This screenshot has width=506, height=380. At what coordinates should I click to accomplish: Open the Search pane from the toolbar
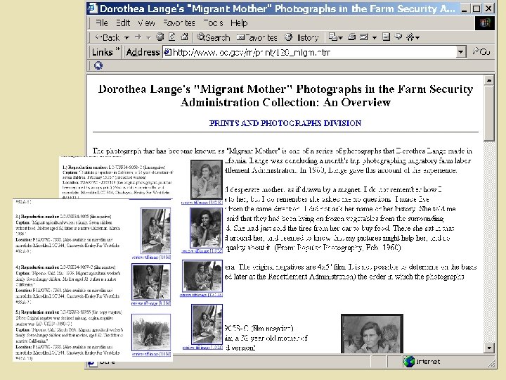pos(214,37)
